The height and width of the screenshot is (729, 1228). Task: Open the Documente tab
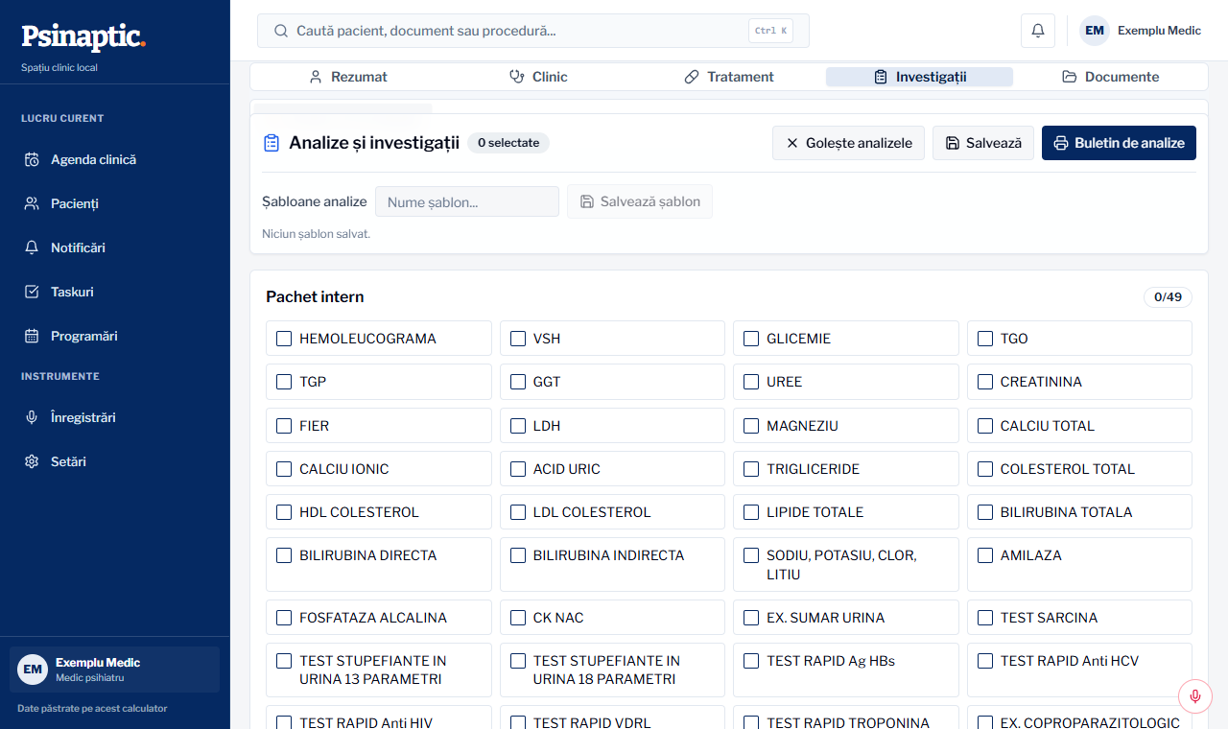[x=1110, y=77]
